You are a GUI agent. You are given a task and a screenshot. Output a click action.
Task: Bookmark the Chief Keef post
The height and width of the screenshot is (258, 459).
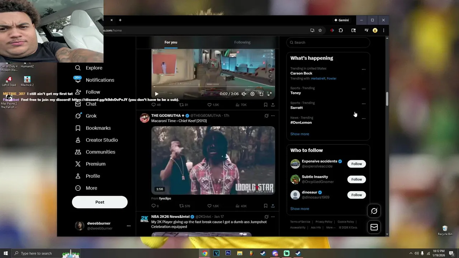coord(265,206)
